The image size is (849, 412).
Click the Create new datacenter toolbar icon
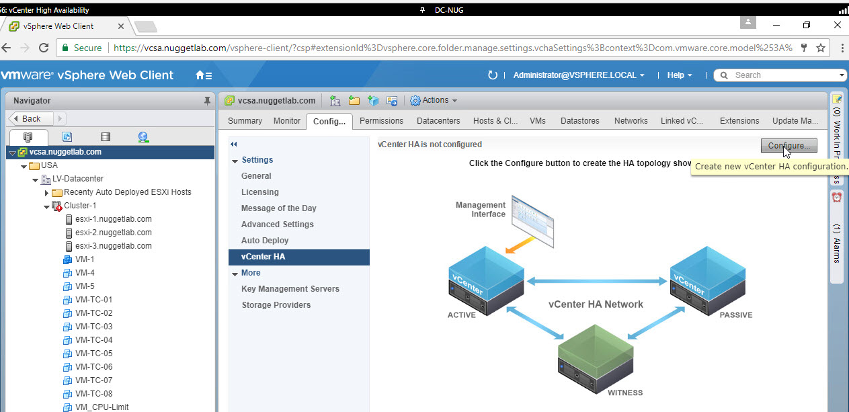point(335,101)
